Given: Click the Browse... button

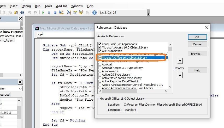Looking at the screenshot, I should tap(197, 54).
